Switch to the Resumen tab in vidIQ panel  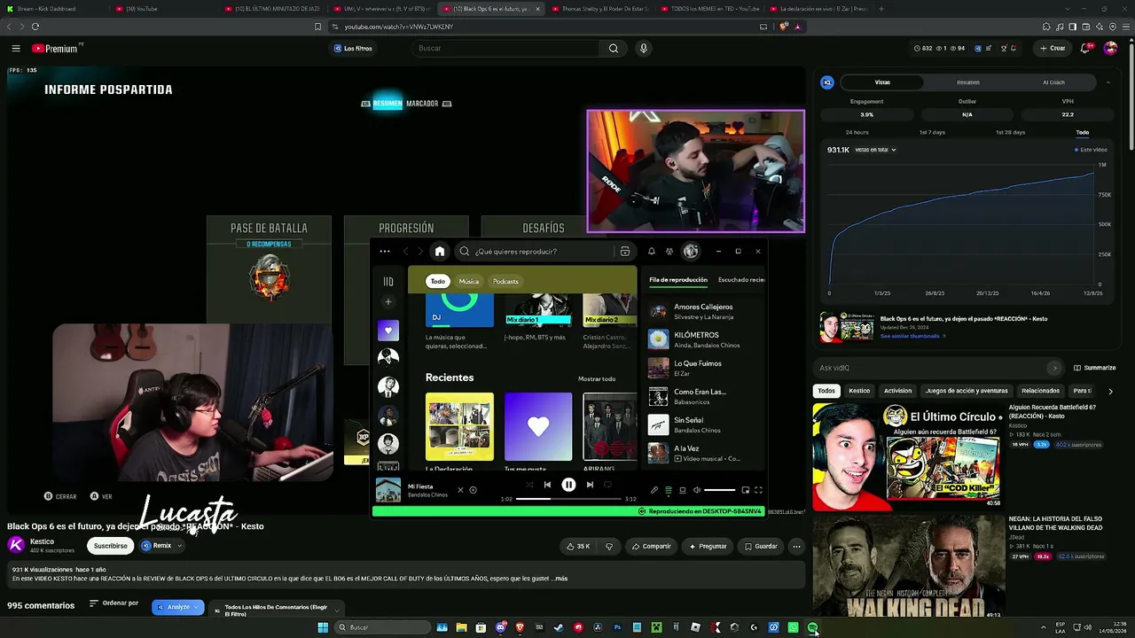[968, 82]
